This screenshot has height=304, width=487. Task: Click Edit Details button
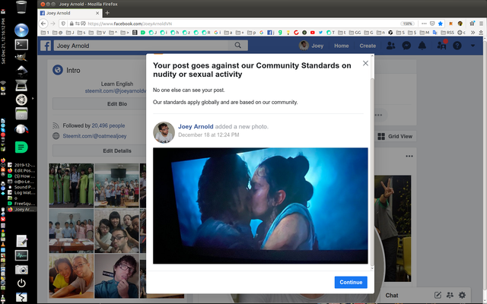(117, 150)
